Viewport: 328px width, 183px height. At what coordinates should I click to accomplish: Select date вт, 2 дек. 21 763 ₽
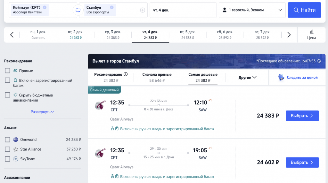point(76,34)
